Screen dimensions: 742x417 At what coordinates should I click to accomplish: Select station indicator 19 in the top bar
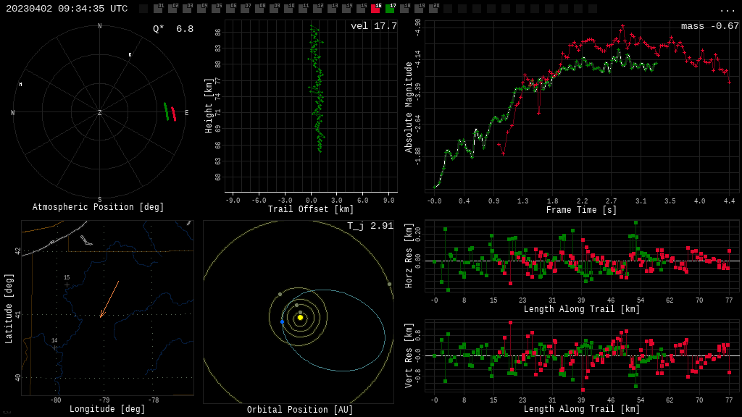pyautogui.click(x=419, y=8)
